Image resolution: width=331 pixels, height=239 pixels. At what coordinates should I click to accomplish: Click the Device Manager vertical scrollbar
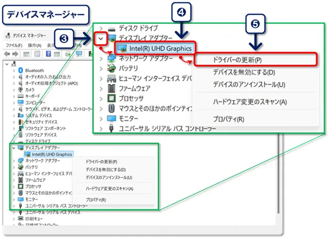279,173
